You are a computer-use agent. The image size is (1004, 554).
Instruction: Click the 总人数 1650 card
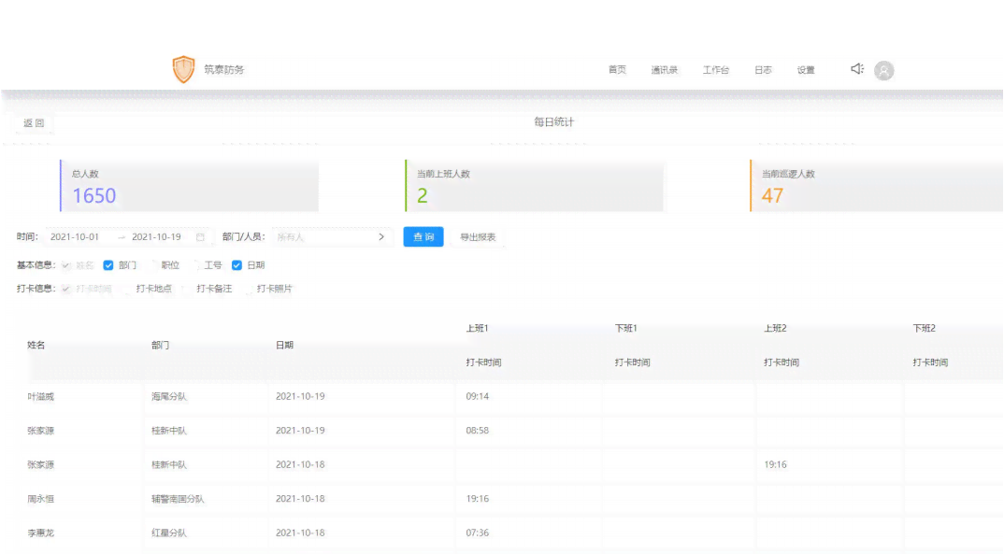[x=189, y=186]
